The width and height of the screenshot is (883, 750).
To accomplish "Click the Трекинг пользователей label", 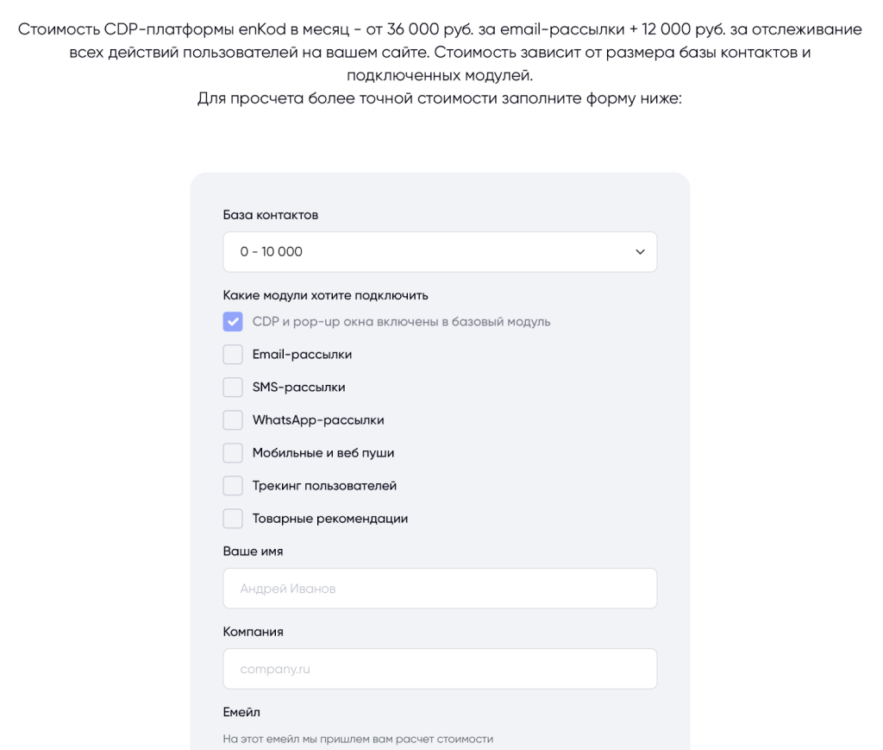I will point(324,486).
